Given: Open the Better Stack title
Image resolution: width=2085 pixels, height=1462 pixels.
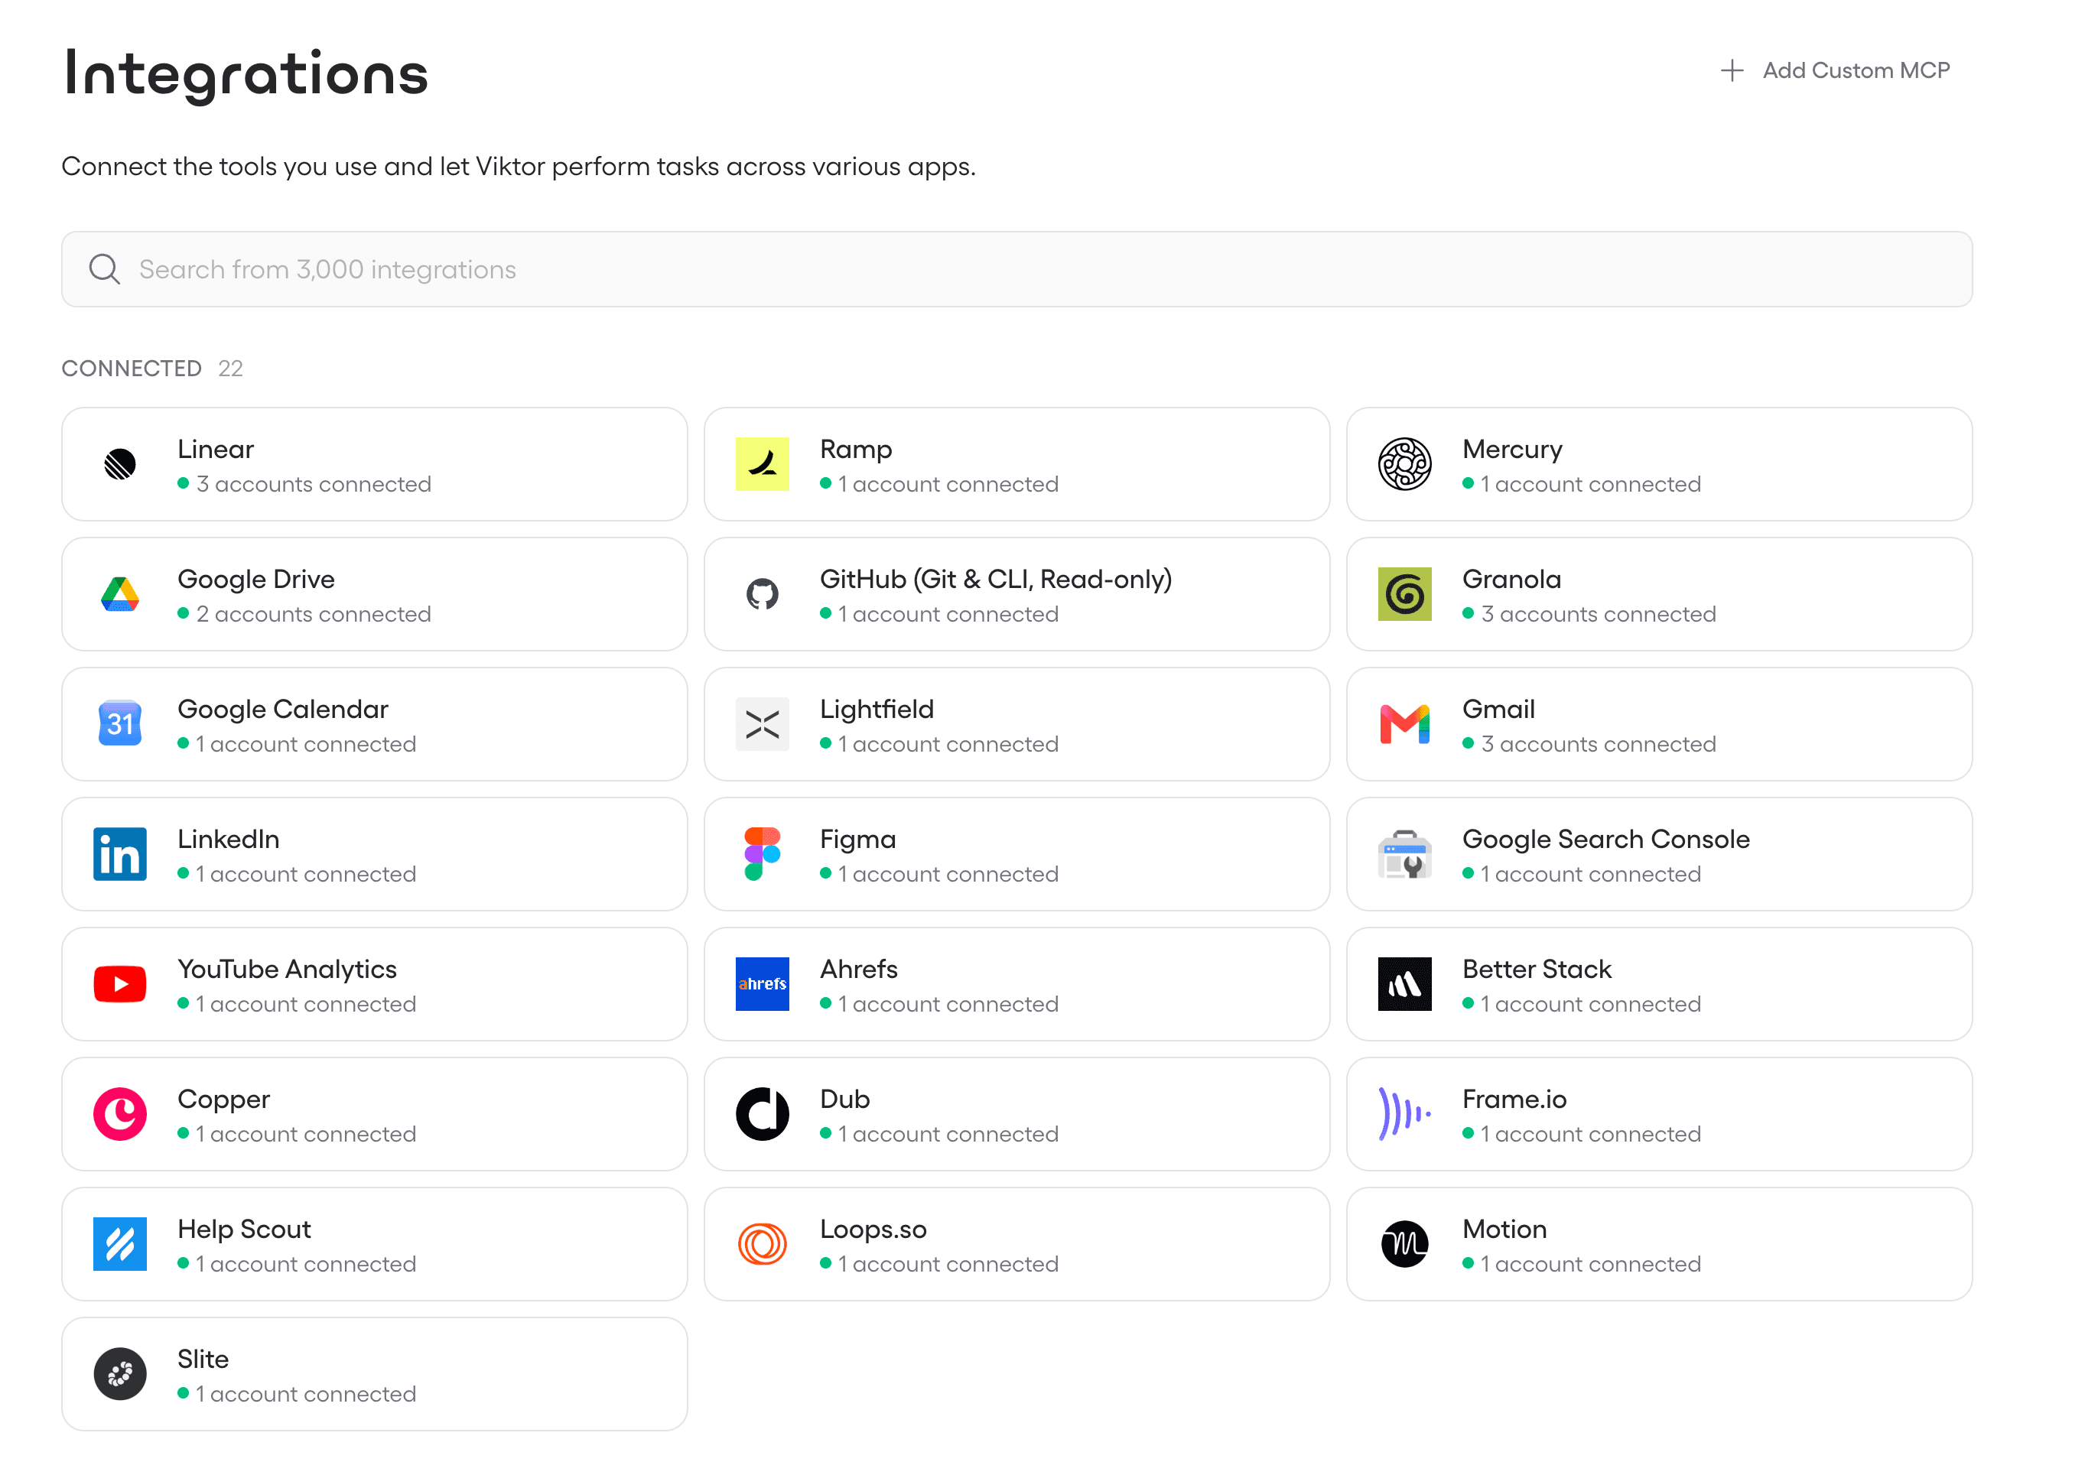Looking at the screenshot, I should [1537, 968].
